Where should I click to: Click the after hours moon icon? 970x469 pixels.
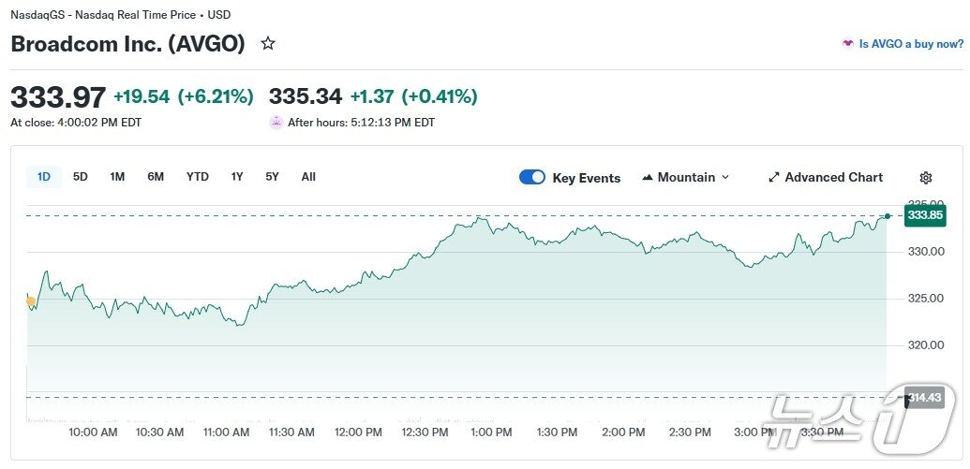[x=276, y=122]
